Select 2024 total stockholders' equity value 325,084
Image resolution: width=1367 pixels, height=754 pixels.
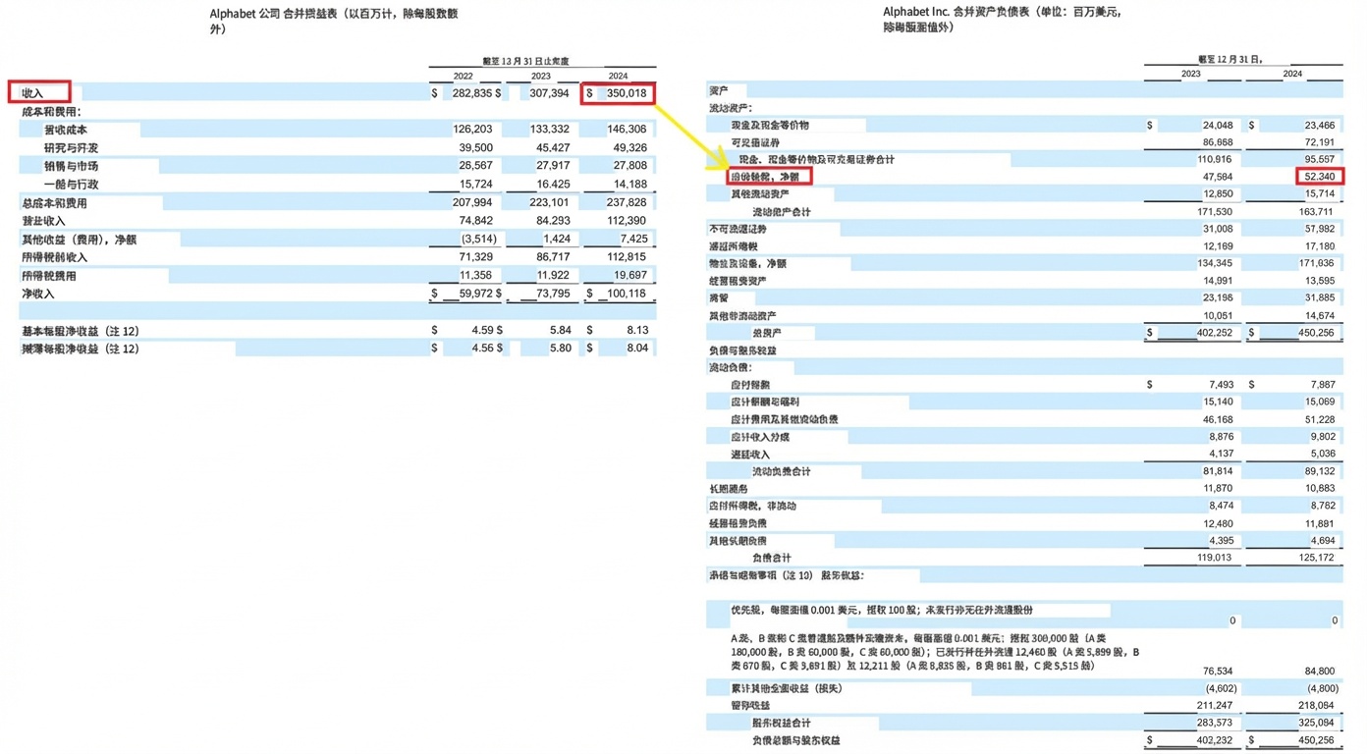[1314, 723]
